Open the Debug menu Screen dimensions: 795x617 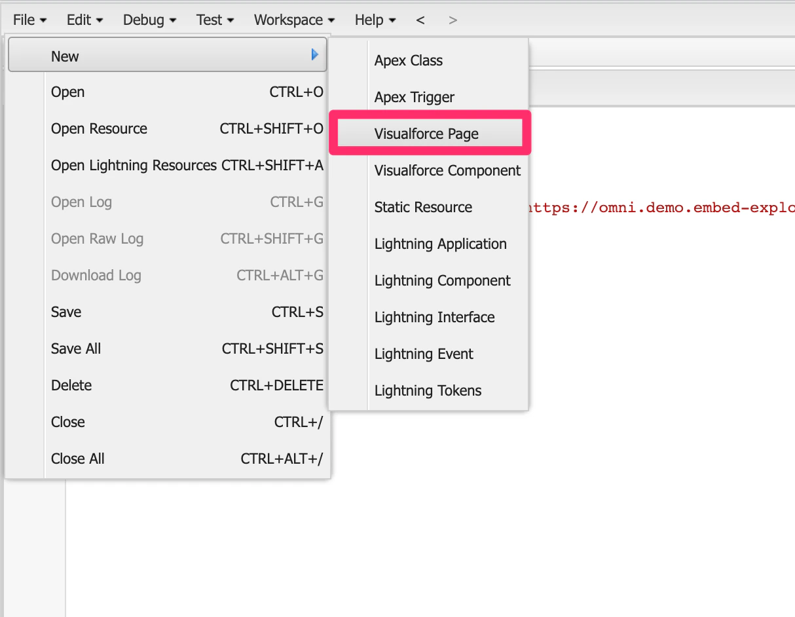(x=145, y=19)
